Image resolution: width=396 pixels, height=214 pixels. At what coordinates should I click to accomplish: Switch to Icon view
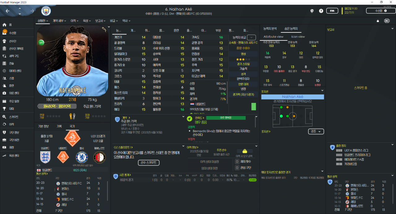[x=298, y=36]
